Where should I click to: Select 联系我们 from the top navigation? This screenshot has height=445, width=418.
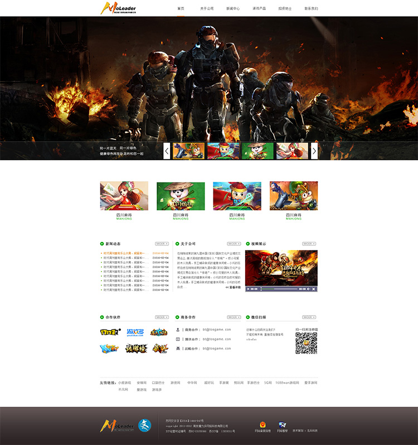pyautogui.click(x=311, y=8)
